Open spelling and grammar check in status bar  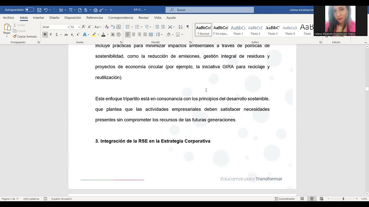46,199
